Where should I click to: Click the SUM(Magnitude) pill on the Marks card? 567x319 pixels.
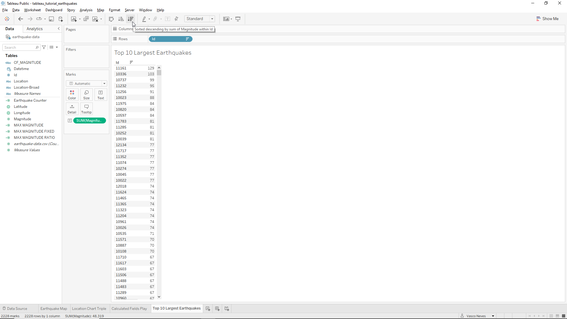tap(89, 121)
